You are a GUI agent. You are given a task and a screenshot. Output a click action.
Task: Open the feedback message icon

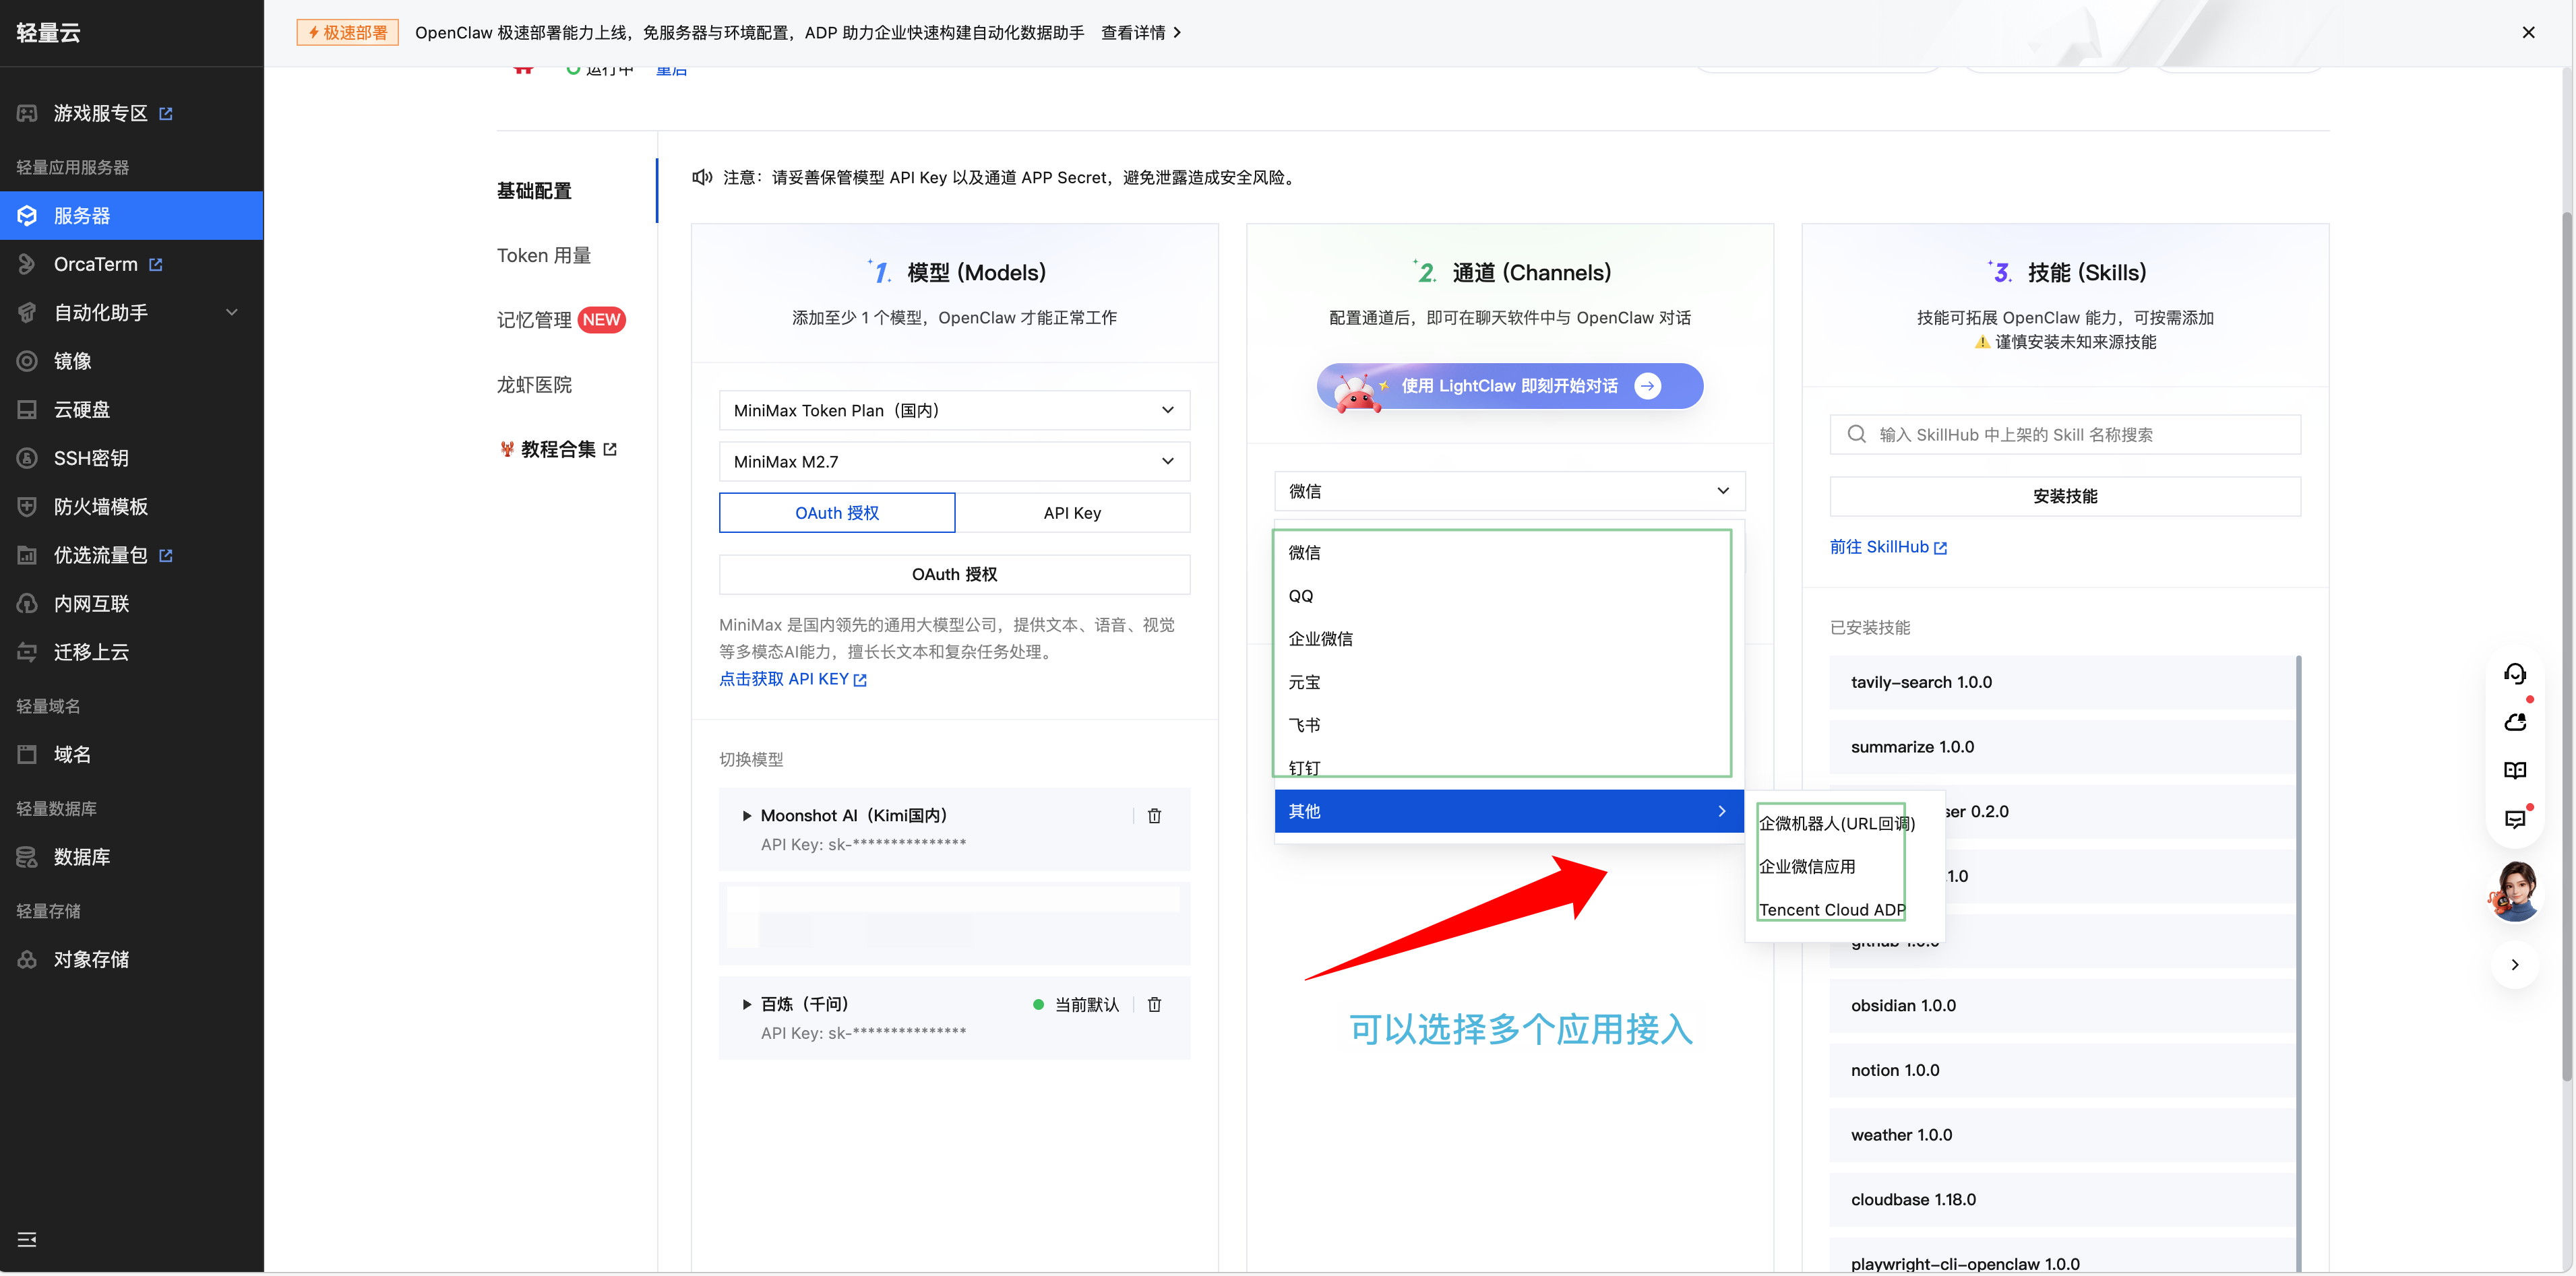pos(2515,819)
